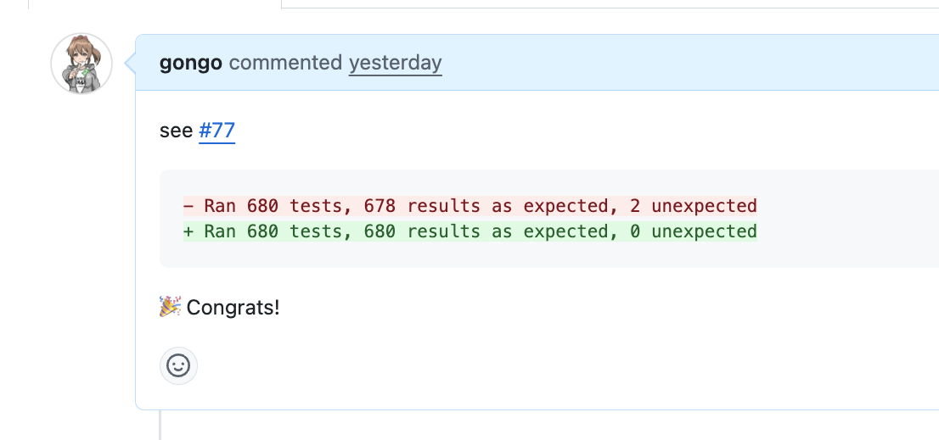This screenshot has width=939, height=440.
Task: Click the comment arrow pointing to avatar
Action: (130, 63)
